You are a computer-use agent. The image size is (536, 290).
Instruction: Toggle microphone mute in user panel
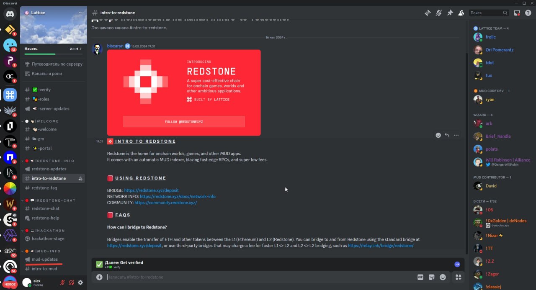(x=62, y=282)
